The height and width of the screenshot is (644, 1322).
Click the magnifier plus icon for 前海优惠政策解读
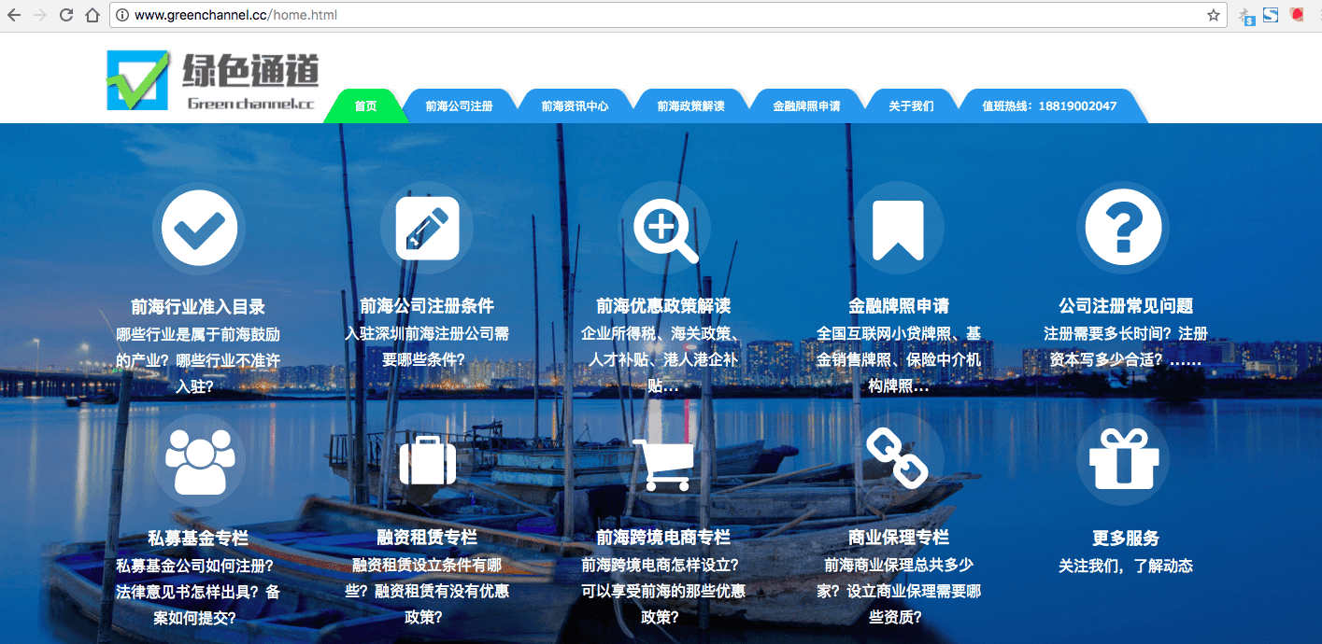pos(664,228)
